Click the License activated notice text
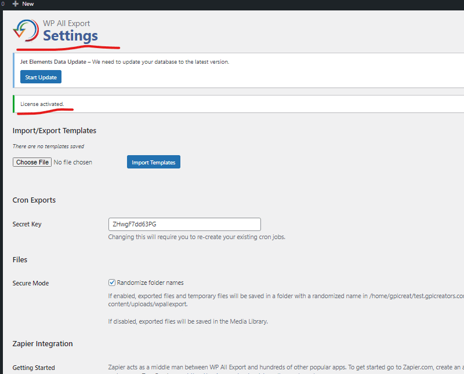 pos(42,104)
